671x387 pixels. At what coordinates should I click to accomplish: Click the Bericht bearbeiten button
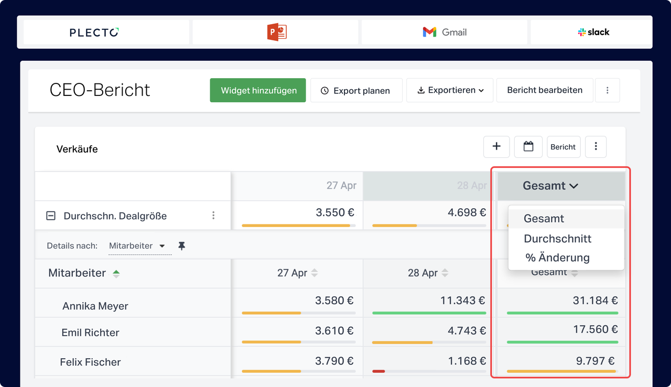tap(545, 90)
